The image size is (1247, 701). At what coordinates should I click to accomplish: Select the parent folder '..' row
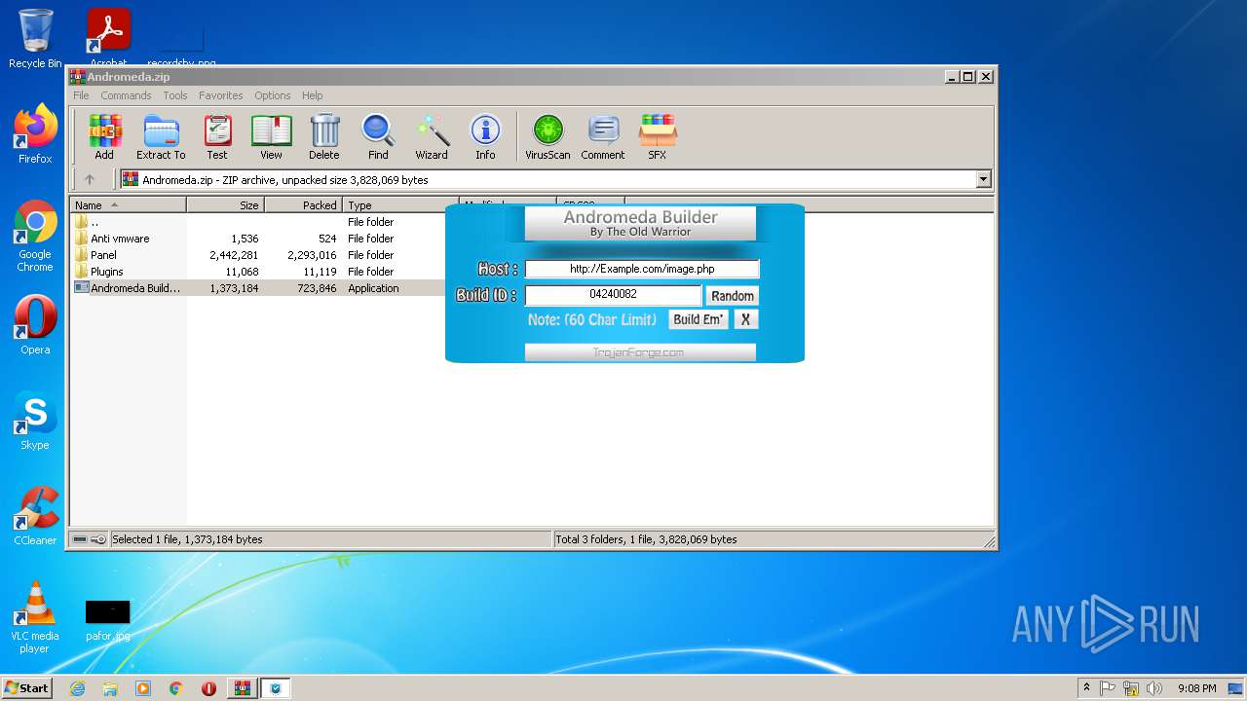[258, 222]
